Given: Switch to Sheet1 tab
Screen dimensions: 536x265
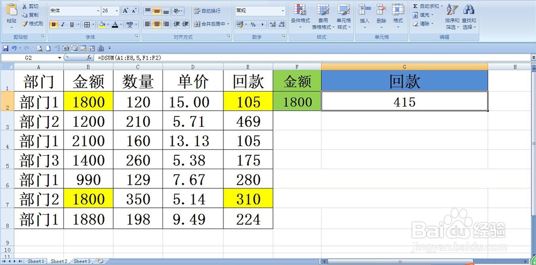Looking at the screenshot, I should click(x=35, y=261).
